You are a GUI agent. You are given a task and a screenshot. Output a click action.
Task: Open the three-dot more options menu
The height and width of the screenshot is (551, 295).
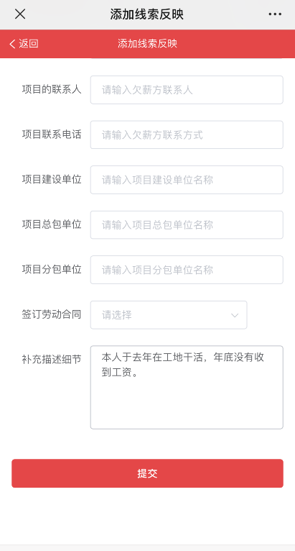(275, 14)
